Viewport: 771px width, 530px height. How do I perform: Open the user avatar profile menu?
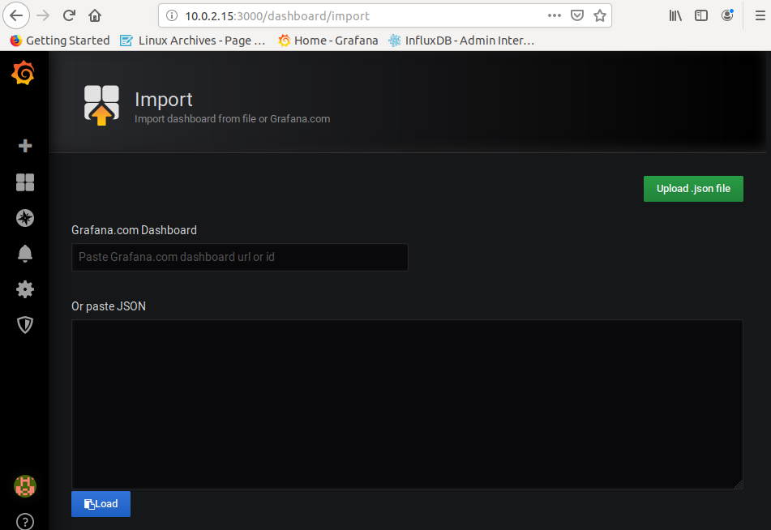25,486
